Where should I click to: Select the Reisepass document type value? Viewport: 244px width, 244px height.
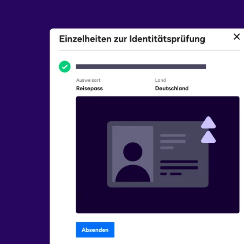point(89,88)
